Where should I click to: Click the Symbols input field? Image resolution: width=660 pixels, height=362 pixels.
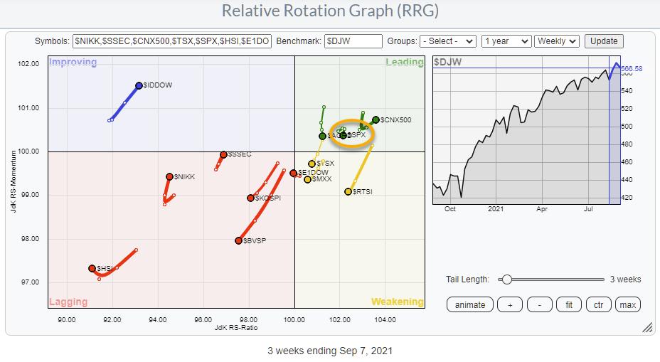pyautogui.click(x=172, y=41)
